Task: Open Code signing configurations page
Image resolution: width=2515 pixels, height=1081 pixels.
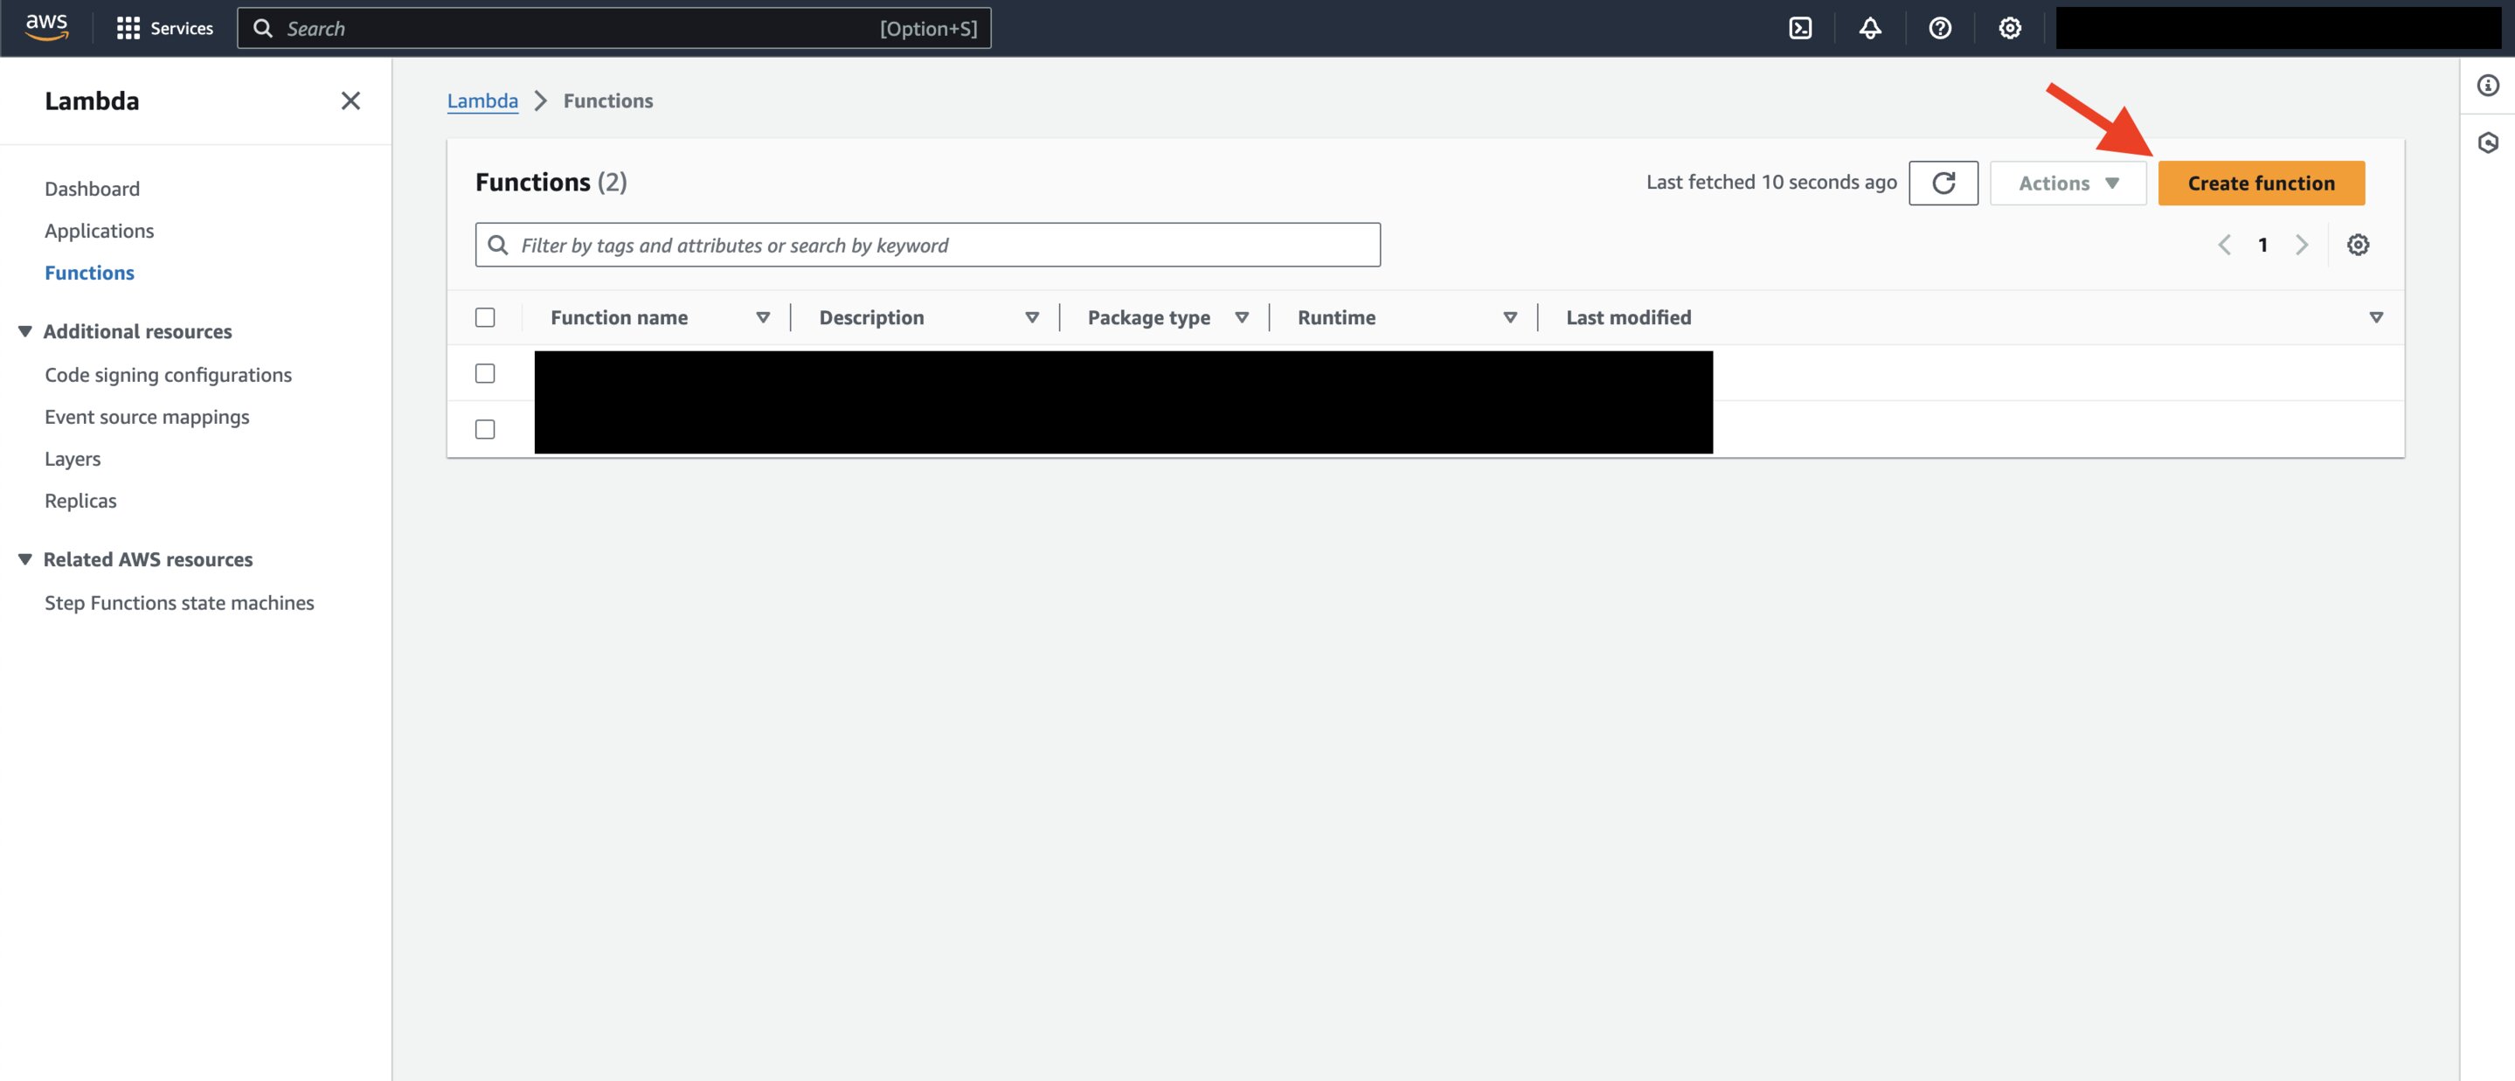Action: pyautogui.click(x=169, y=374)
